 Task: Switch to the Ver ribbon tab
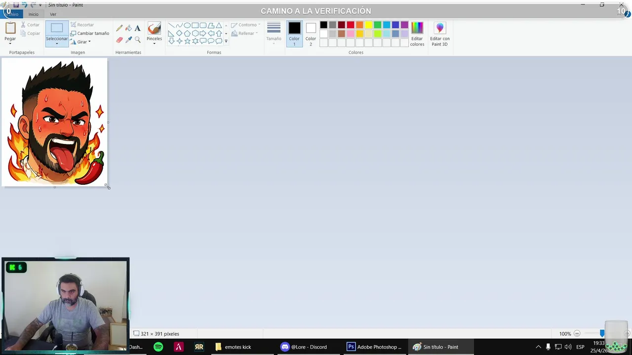click(x=53, y=14)
